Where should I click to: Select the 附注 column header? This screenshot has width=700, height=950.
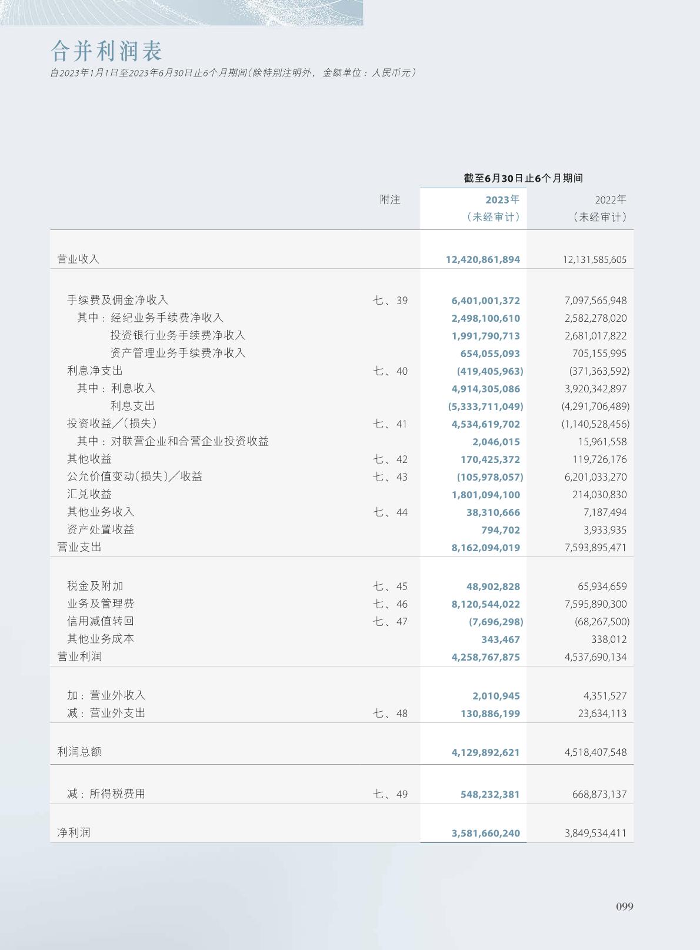click(x=389, y=200)
